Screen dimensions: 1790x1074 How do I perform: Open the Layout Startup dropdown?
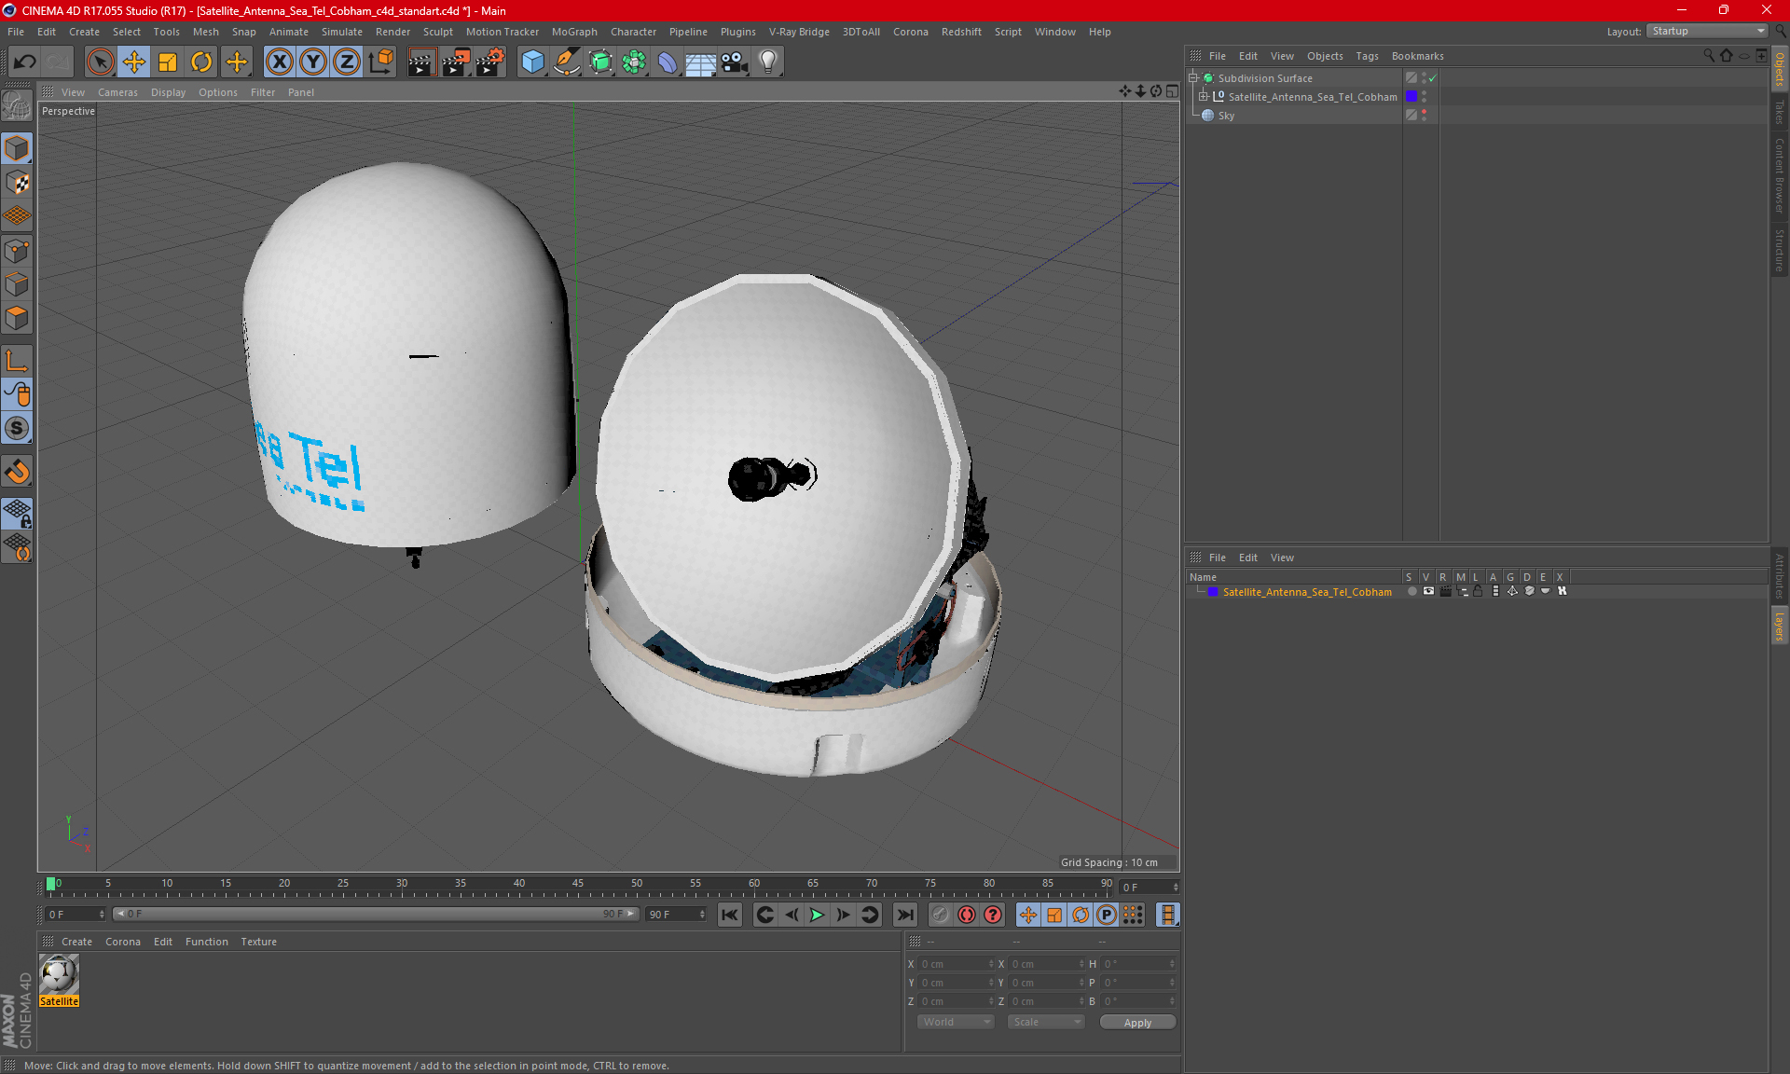(1708, 31)
